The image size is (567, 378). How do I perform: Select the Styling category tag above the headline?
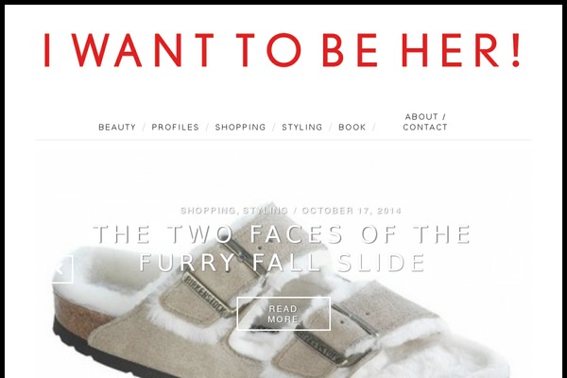pos(265,211)
